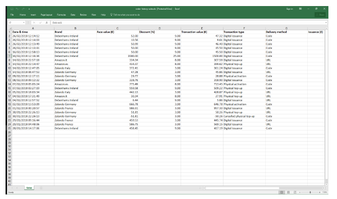337x199 pixels.
Task: Click the Enter checkmark formula bar icon
Action: tap(40, 23)
